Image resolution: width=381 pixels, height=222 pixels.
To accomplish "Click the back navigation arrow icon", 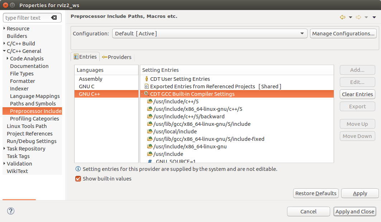I will pos(342,17).
